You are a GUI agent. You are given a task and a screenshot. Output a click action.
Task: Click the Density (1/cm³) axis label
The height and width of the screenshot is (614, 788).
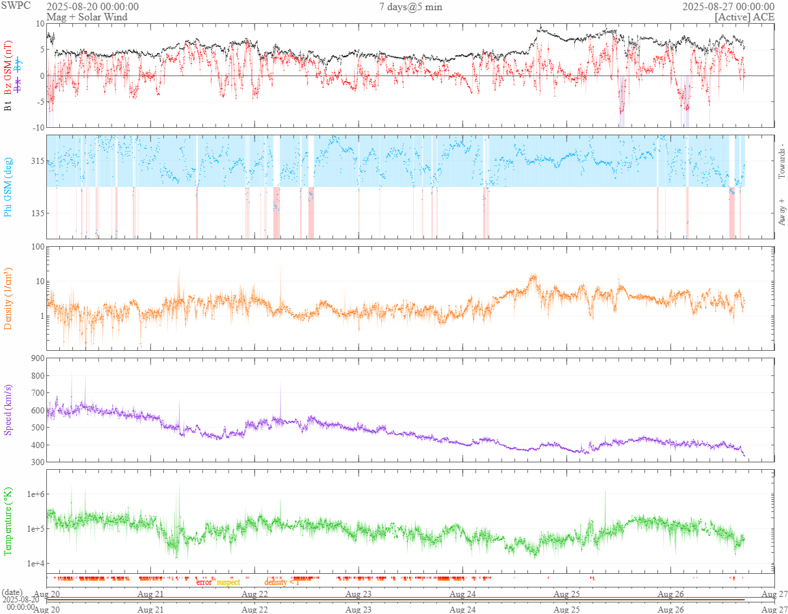7,299
